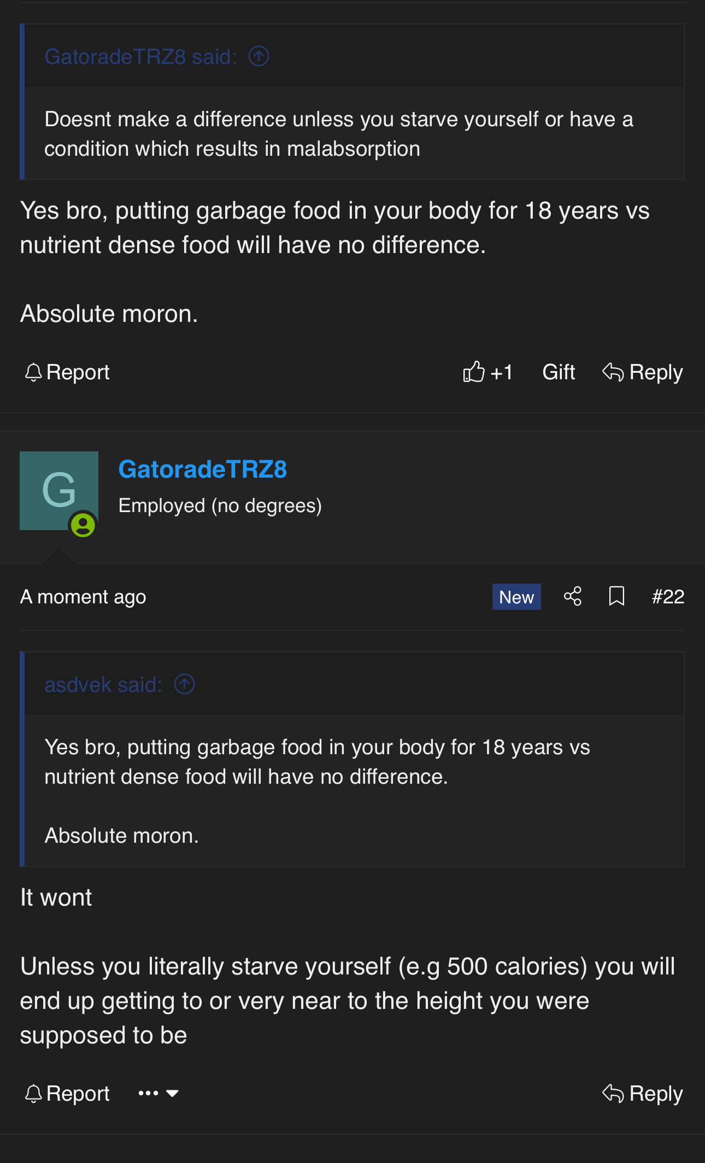Click the green online status indicator on the avatar

(83, 525)
